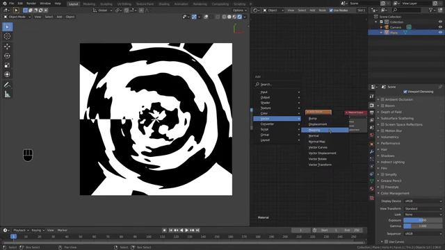Click the Blender logo icon in the top bar

(5, 3)
